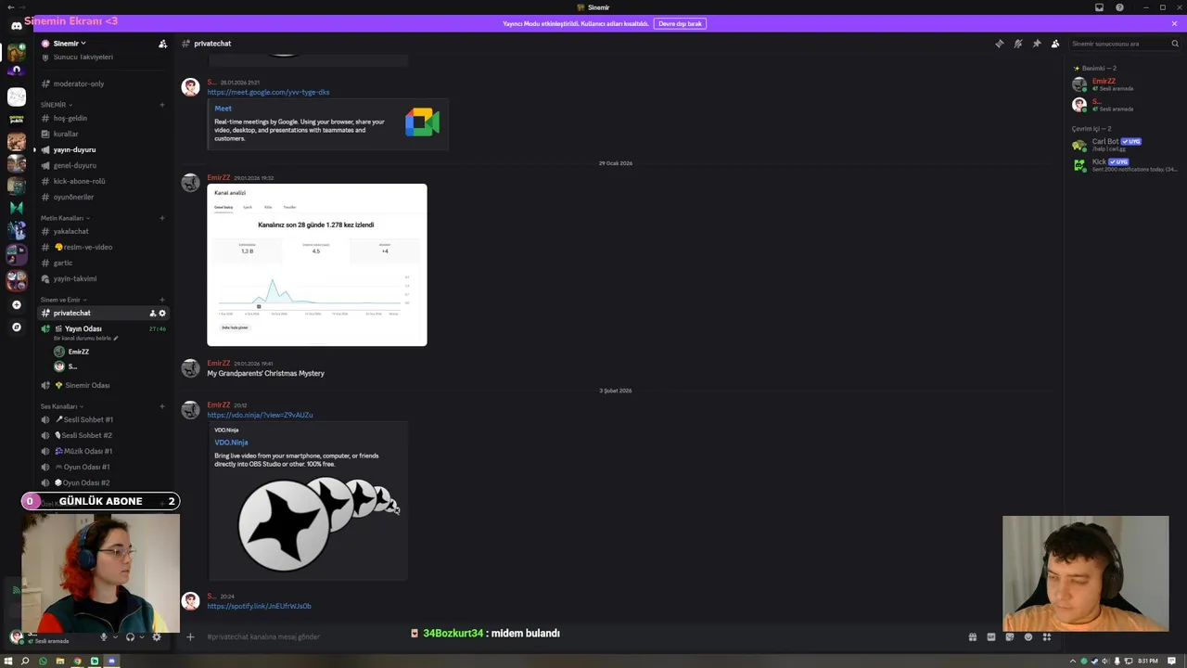Open resim-ve-video channel

pos(102,247)
